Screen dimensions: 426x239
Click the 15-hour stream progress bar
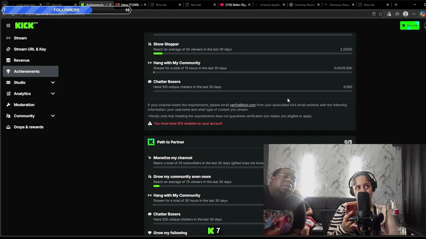tap(253, 72)
